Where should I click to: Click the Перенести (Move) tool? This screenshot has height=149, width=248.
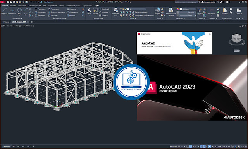coord(40,9)
